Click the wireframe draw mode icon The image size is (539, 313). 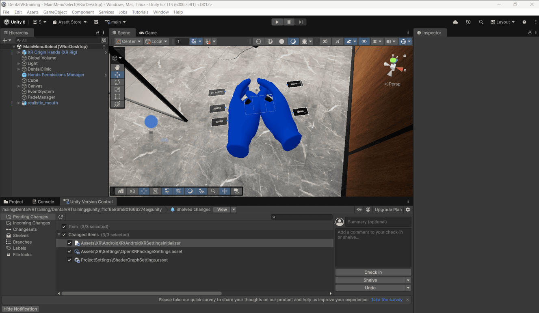pos(258,41)
